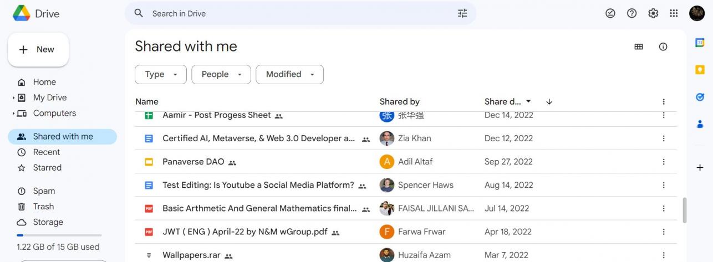This screenshot has height=262, width=713.
Task: Open more actions for Aamir - Post Progess Sheet
Action: coord(664,115)
